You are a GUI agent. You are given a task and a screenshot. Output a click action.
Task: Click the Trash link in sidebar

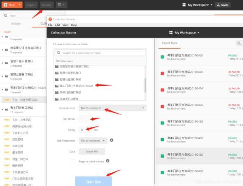(x=7, y=32)
